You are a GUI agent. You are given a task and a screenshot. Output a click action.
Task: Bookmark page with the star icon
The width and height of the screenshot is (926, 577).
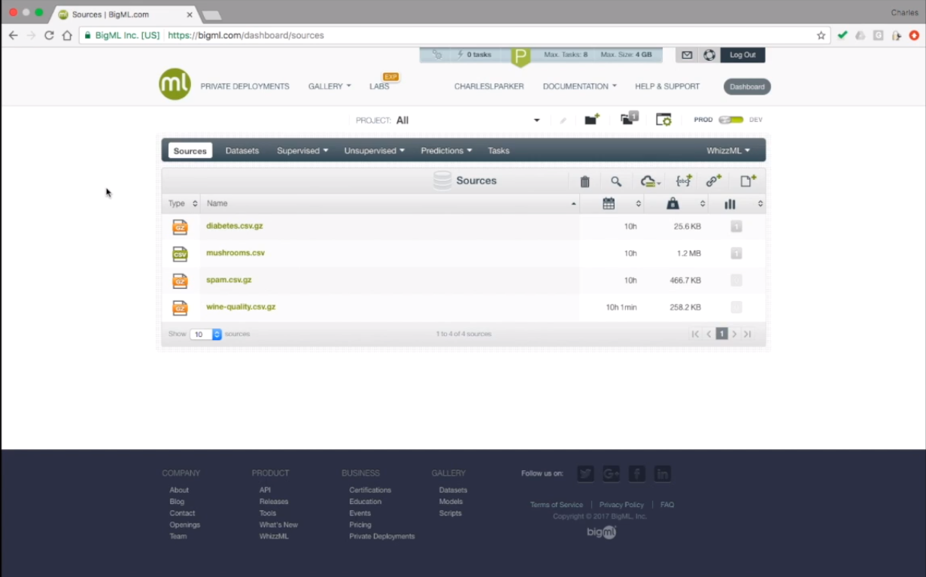click(821, 35)
